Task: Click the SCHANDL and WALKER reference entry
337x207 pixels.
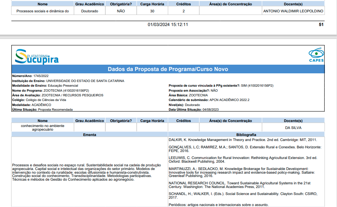Action: pos(243,195)
